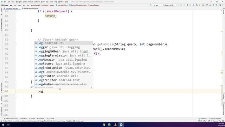This screenshot has height=127, width=225.
Task: Open the Tools menu
Action: pos(51,2)
